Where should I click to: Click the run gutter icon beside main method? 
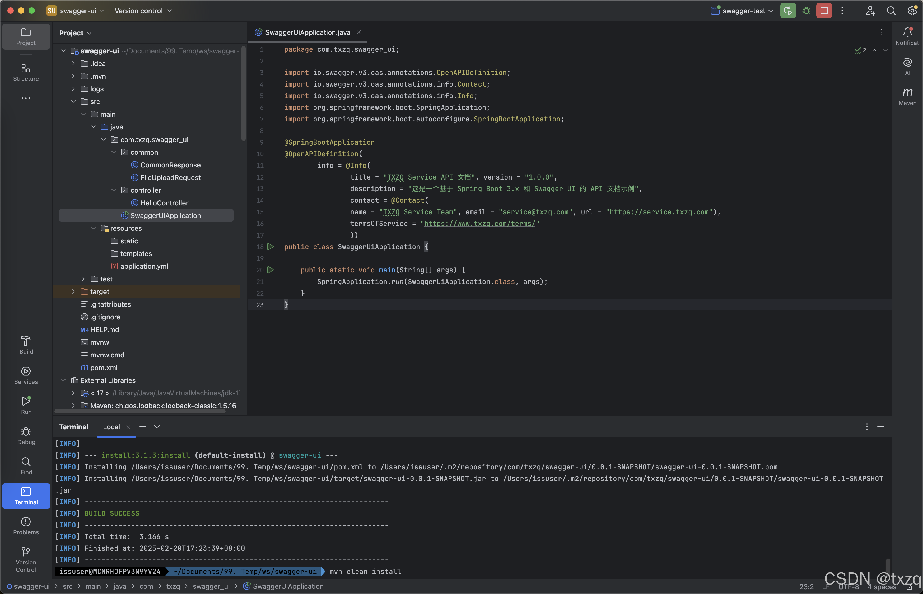pyautogui.click(x=271, y=270)
